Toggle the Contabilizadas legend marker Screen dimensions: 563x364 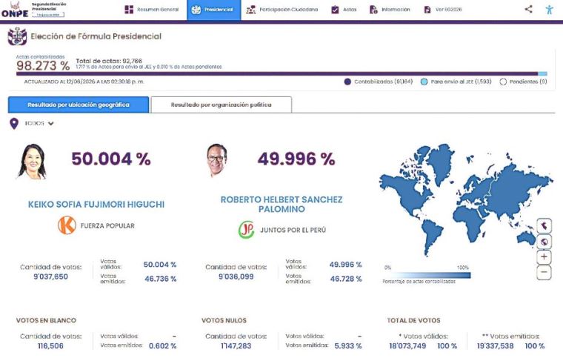(347, 82)
